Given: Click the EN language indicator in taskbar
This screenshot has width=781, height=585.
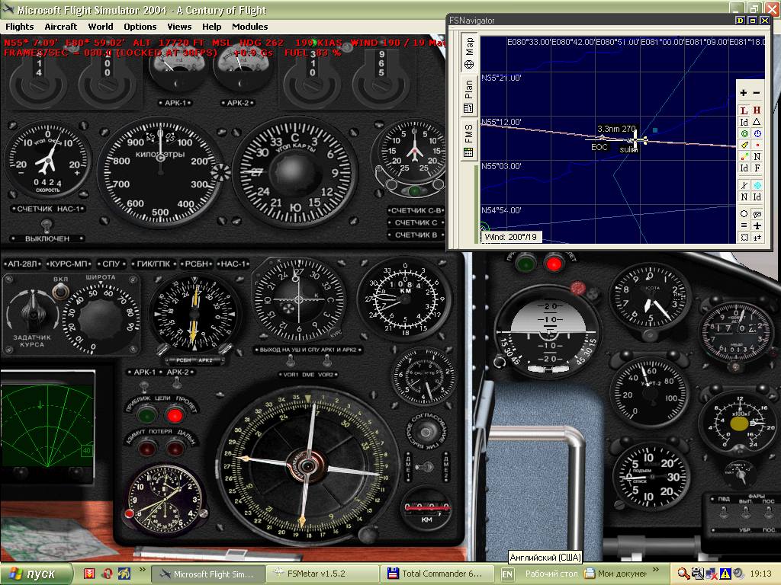Looking at the screenshot, I should pyautogui.click(x=507, y=574).
